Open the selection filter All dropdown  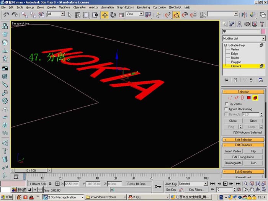coord(56,14)
